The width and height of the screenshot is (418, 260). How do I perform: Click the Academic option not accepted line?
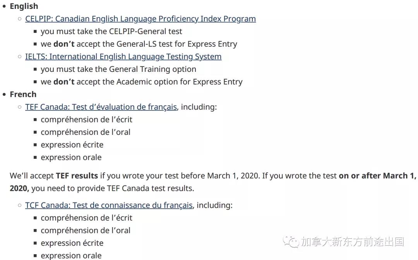142,82
